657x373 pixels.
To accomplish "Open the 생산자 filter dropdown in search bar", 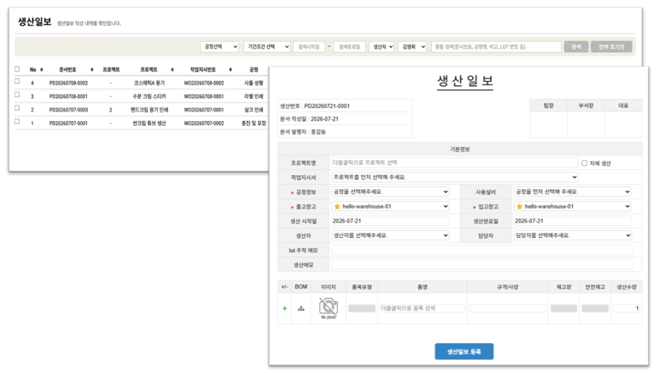I will point(382,47).
